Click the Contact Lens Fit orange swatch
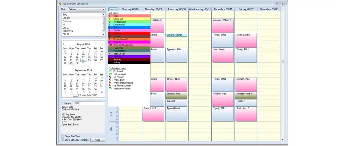The height and width of the screenshot is (146, 344). pyautogui.click(x=130, y=39)
